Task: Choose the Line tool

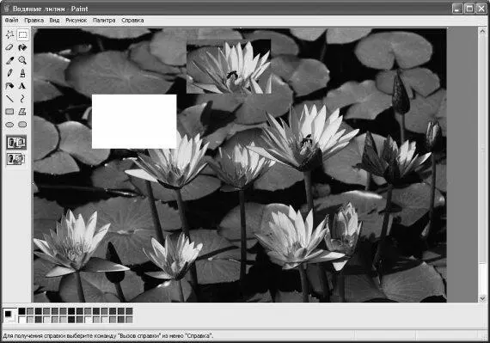Action: tap(9, 99)
